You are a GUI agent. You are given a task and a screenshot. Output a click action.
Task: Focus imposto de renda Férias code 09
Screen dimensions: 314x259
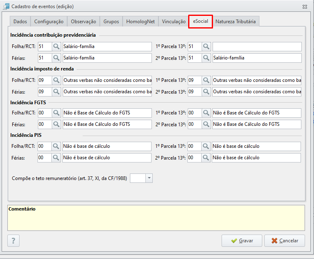tap(45, 92)
